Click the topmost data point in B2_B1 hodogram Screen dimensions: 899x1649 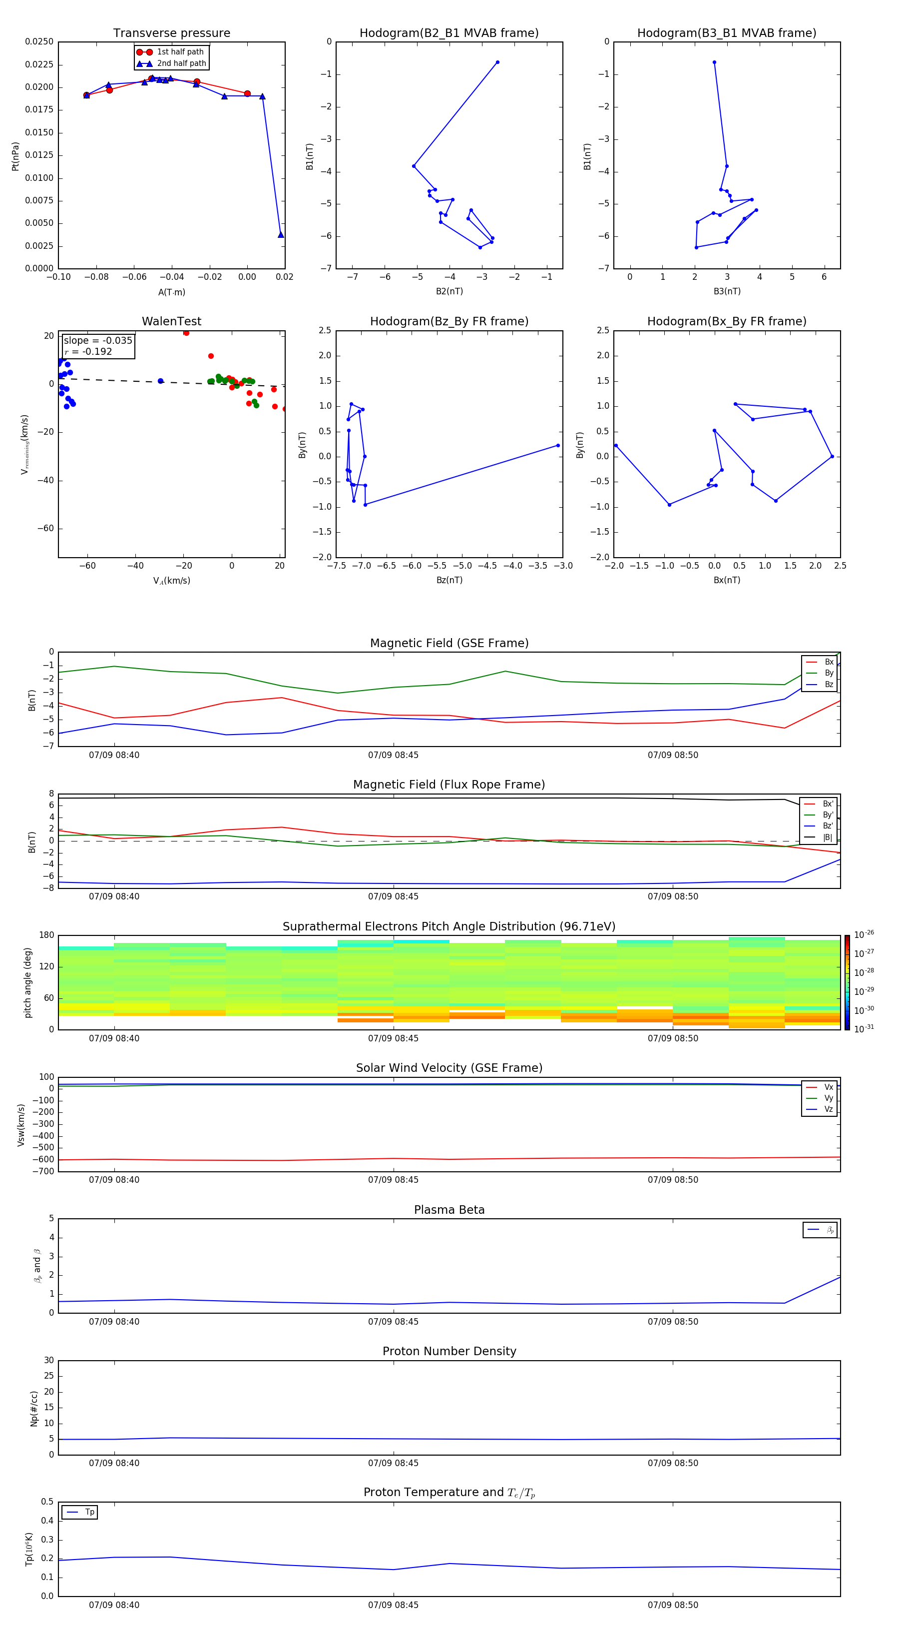pyautogui.click(x=497, y=62)
